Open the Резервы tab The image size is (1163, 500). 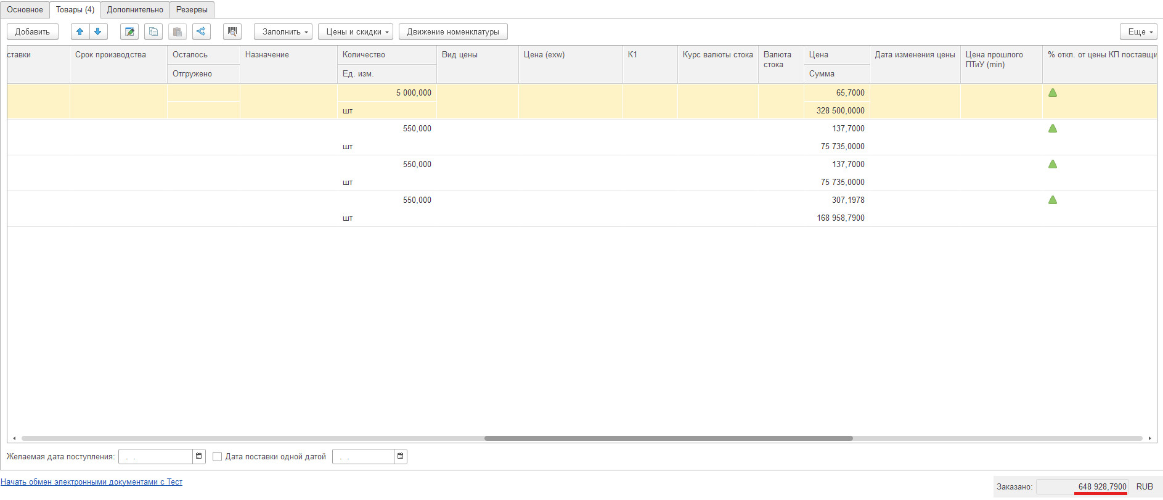(x=192, y=9)
